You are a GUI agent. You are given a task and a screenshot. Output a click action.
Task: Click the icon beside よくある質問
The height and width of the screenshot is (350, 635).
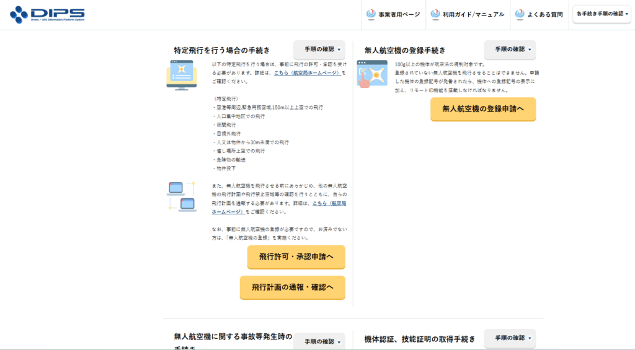coord(520,14)
